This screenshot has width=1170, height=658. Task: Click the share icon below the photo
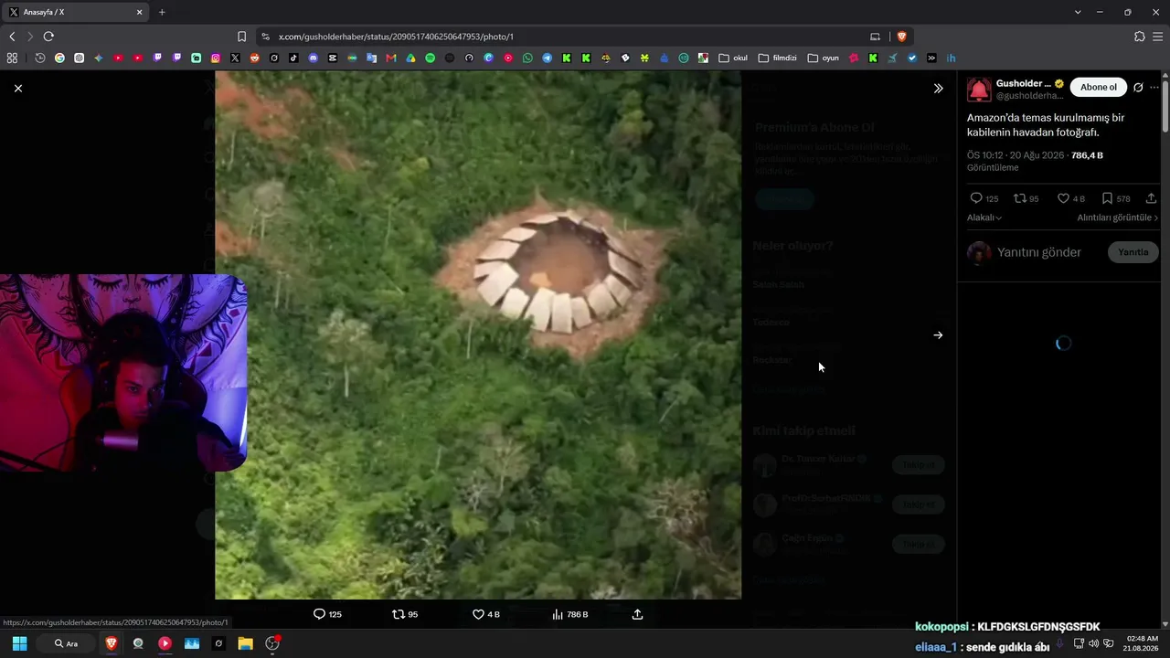[x=637, y=614]
